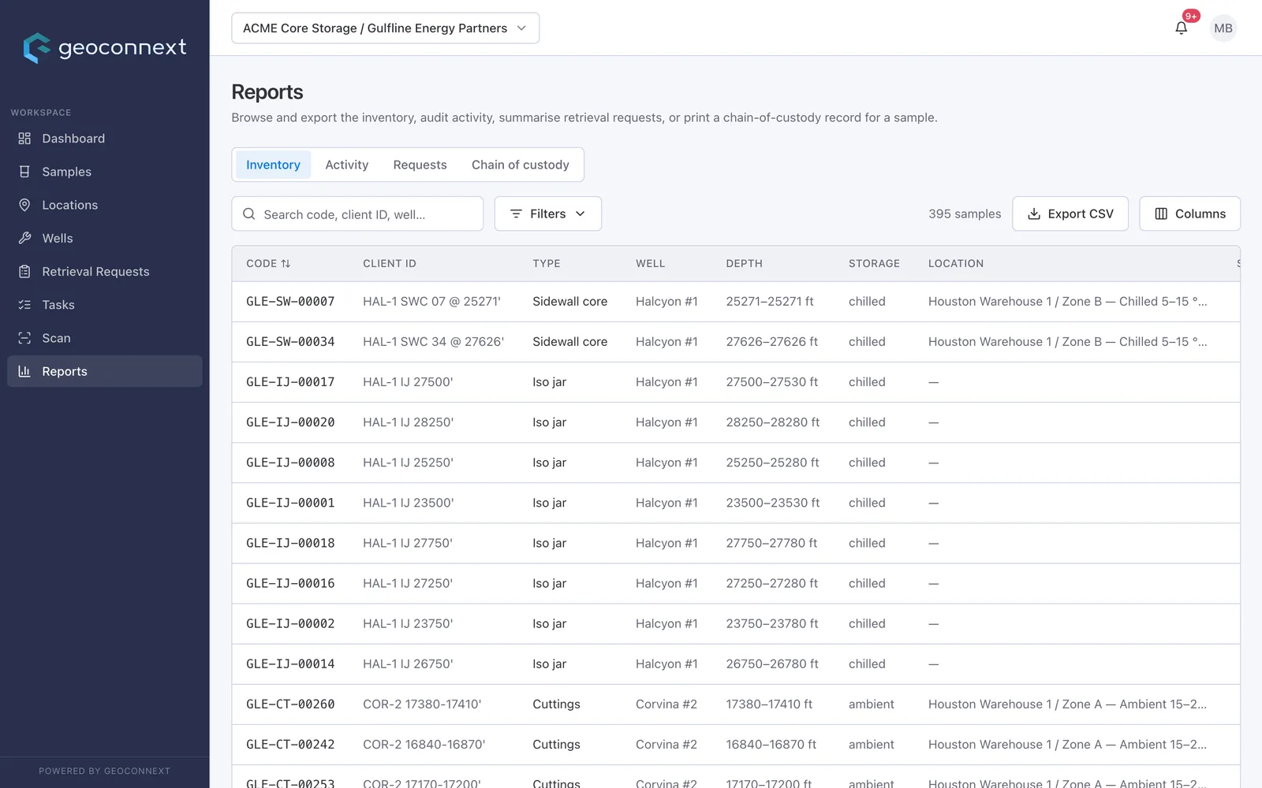
Task: Switch to the Activity tab
Action: coord(347,165)
